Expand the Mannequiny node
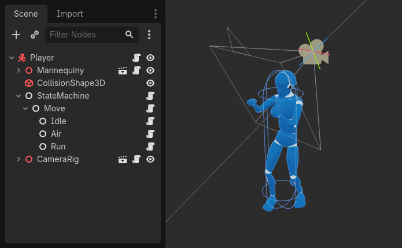402x248 pixels. [19, 70]
